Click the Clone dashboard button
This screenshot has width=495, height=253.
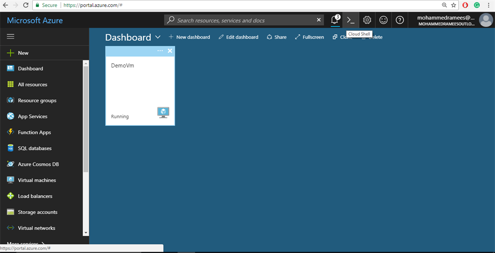coord(343,37)
